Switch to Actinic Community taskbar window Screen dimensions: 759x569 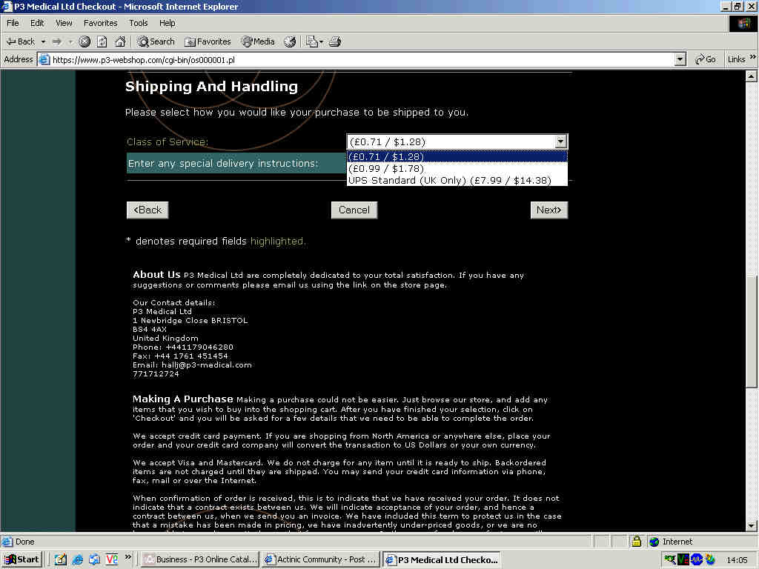point(321,559)
